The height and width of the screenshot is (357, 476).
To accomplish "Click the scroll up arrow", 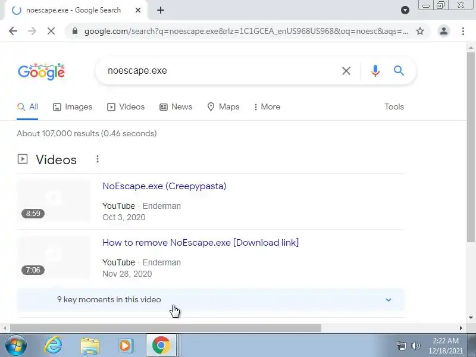I will (471, 48).
